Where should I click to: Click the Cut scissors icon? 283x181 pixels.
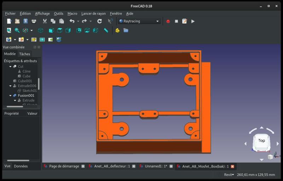pos(45,21)
